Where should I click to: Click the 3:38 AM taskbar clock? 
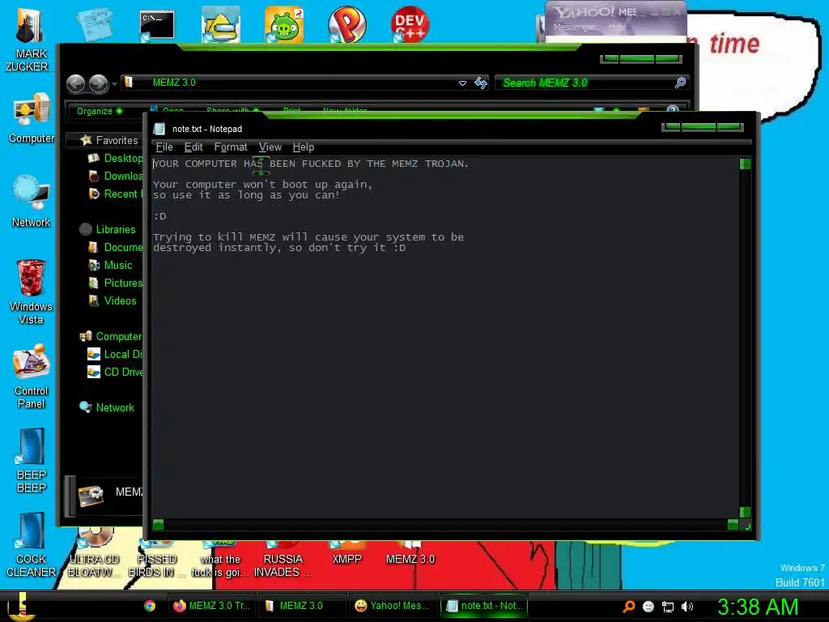(758, 607)
